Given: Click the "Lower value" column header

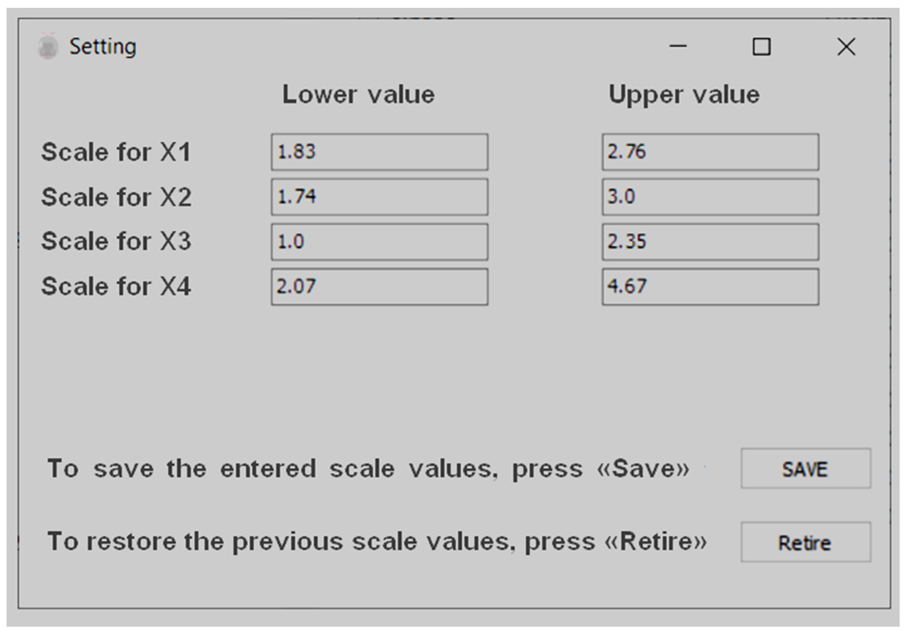Looking at the screenshot, I should (358, 95).
